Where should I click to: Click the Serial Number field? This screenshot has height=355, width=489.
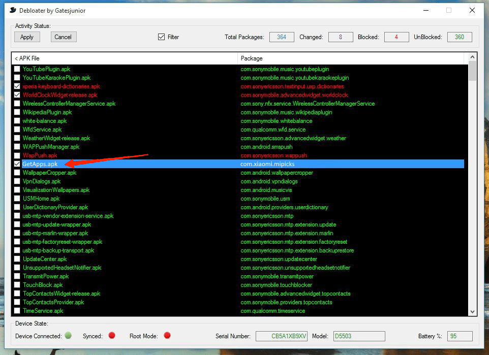tap(281, 336)
